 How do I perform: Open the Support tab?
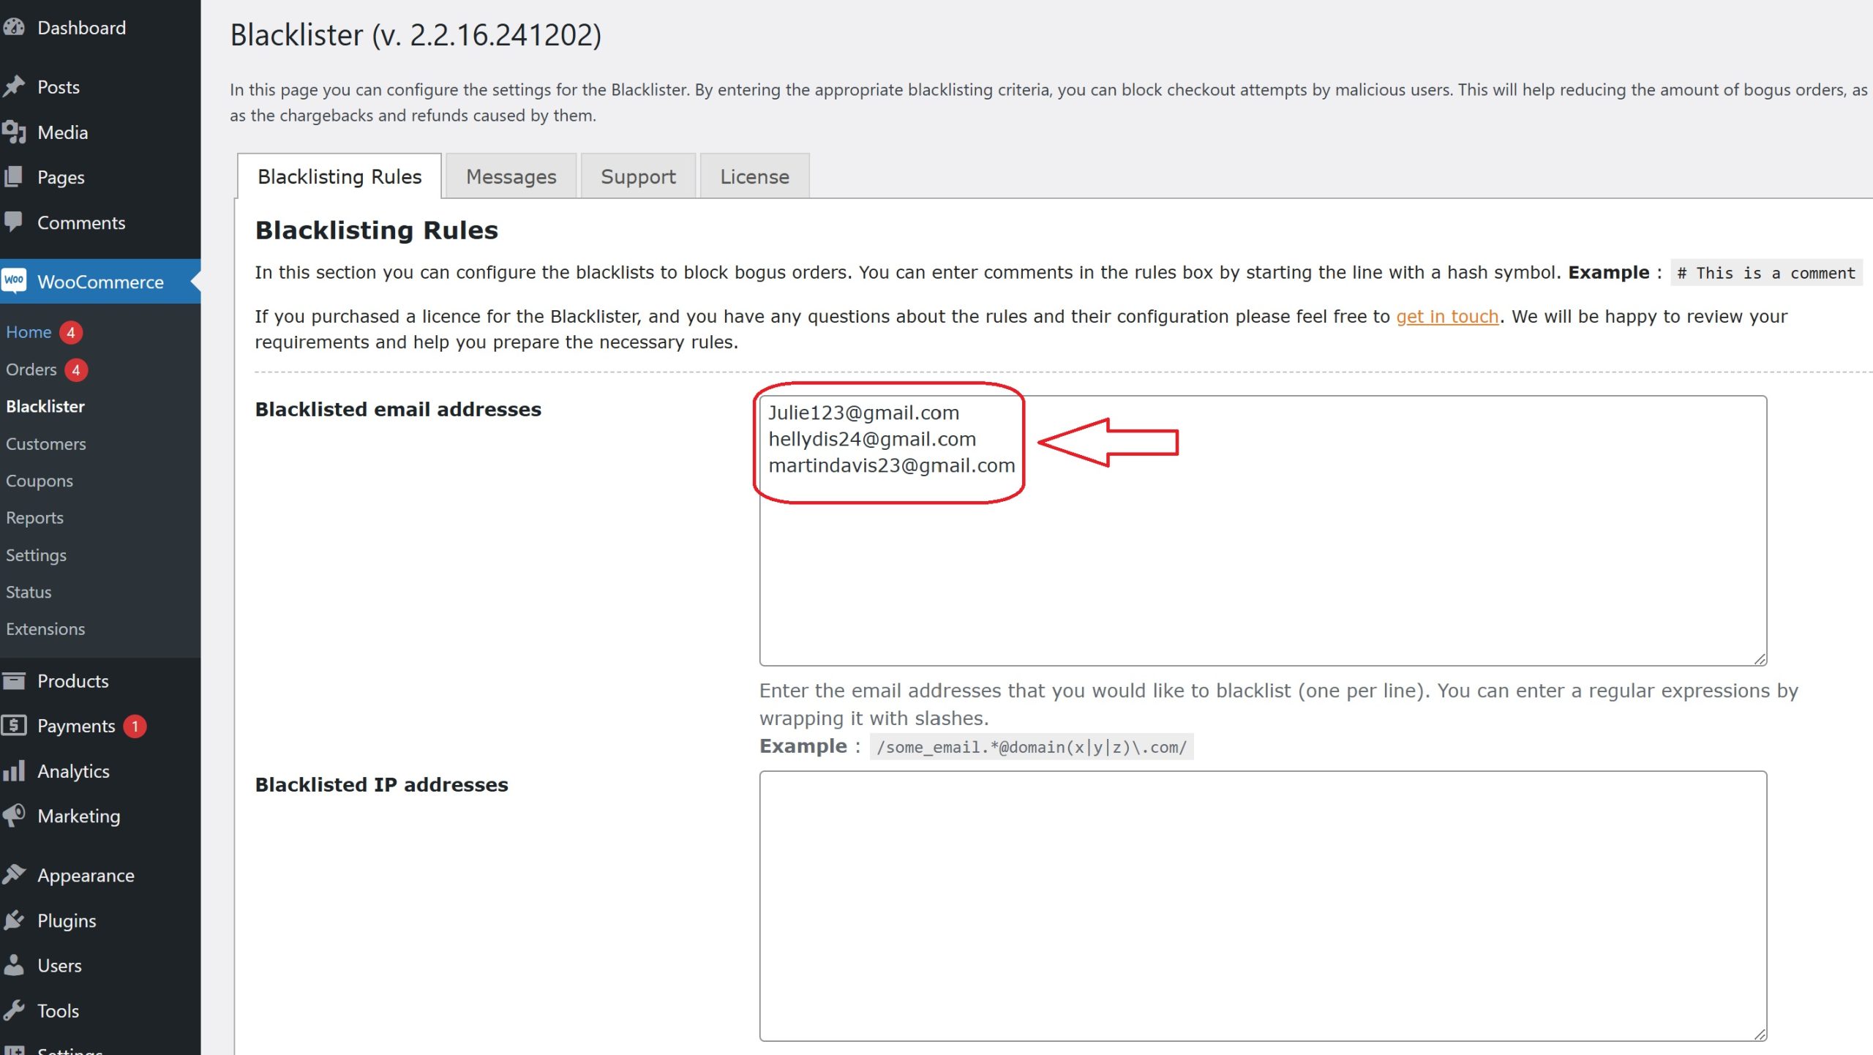pos(637,176)
